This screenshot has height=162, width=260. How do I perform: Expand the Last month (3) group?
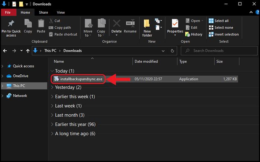52,115
